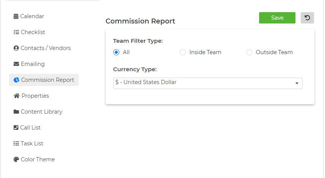The image size is (325, 178).
Task: Choose the Outside Team radio option
Action: click(249, 52)
